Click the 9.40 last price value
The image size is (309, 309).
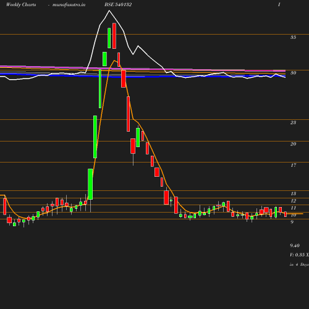pyautogui.click(x=295, y=245)
